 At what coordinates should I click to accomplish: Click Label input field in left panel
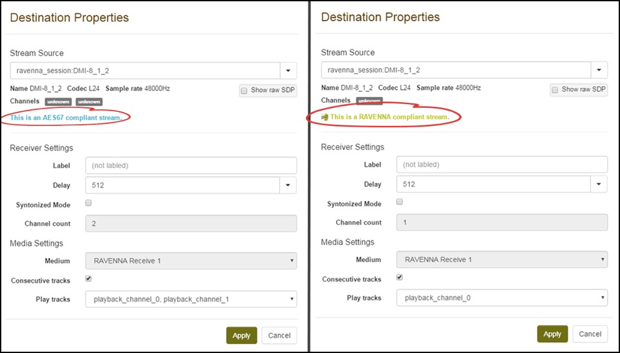[x=191, y=165]
